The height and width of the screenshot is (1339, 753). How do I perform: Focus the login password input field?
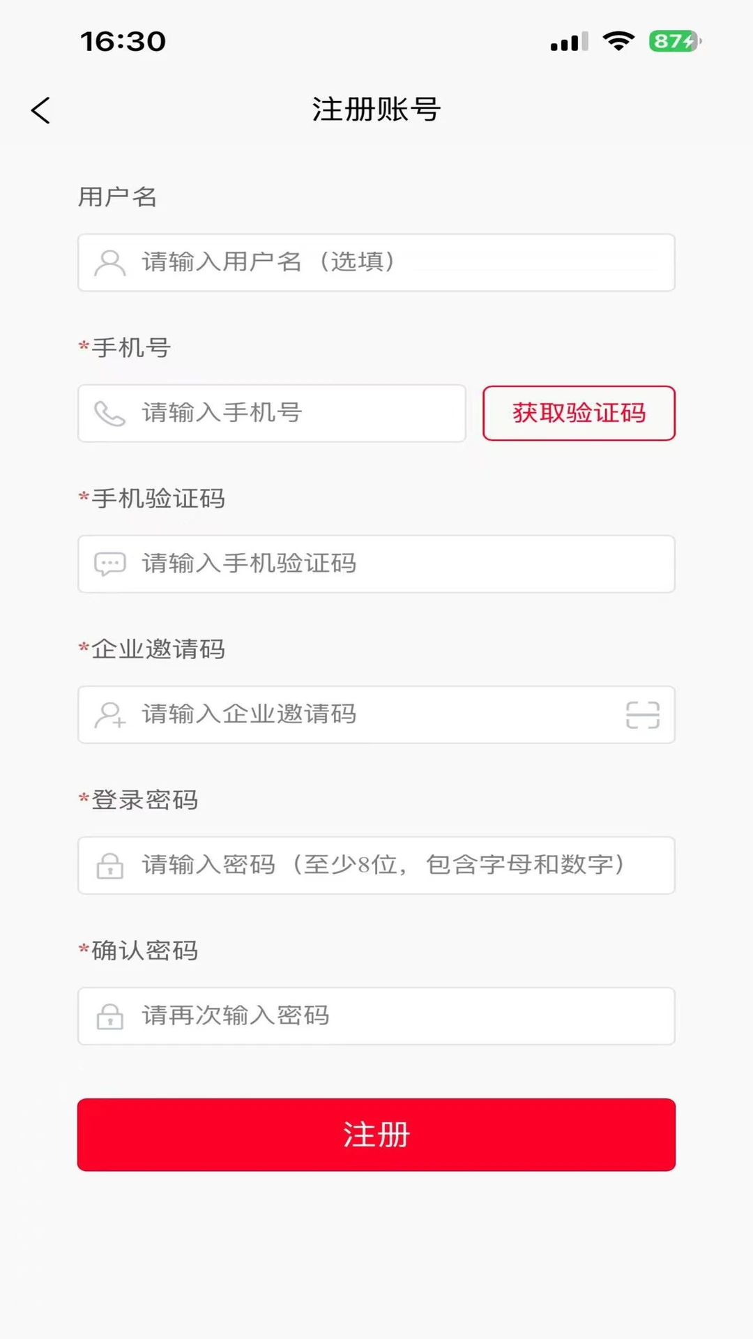[376, 865]
